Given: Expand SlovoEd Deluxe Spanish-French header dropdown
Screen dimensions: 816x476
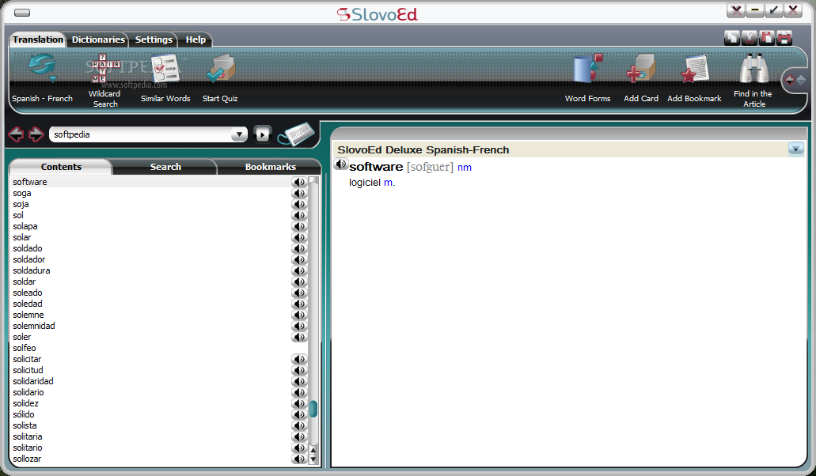Looking at the screenshot, I should click(795, 149).
